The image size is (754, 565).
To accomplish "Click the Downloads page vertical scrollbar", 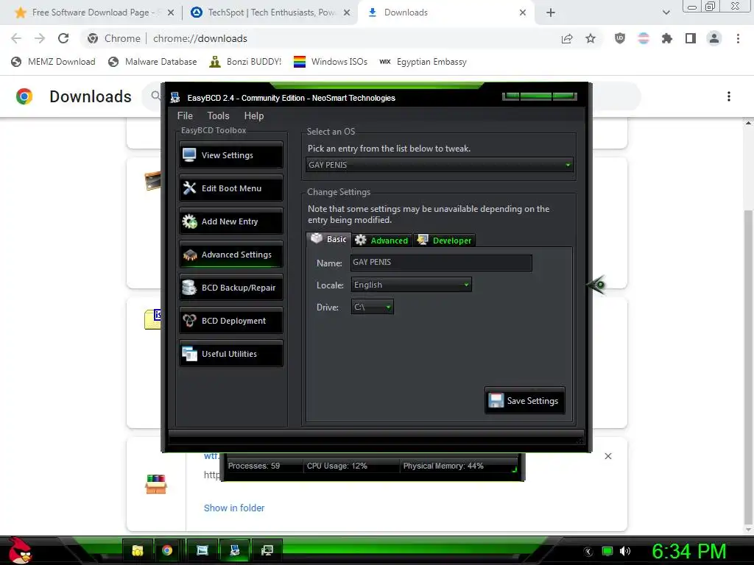I will tap(748, 368).
